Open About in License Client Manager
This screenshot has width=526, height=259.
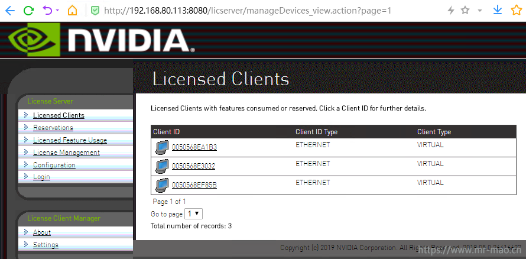pos(42,232)
